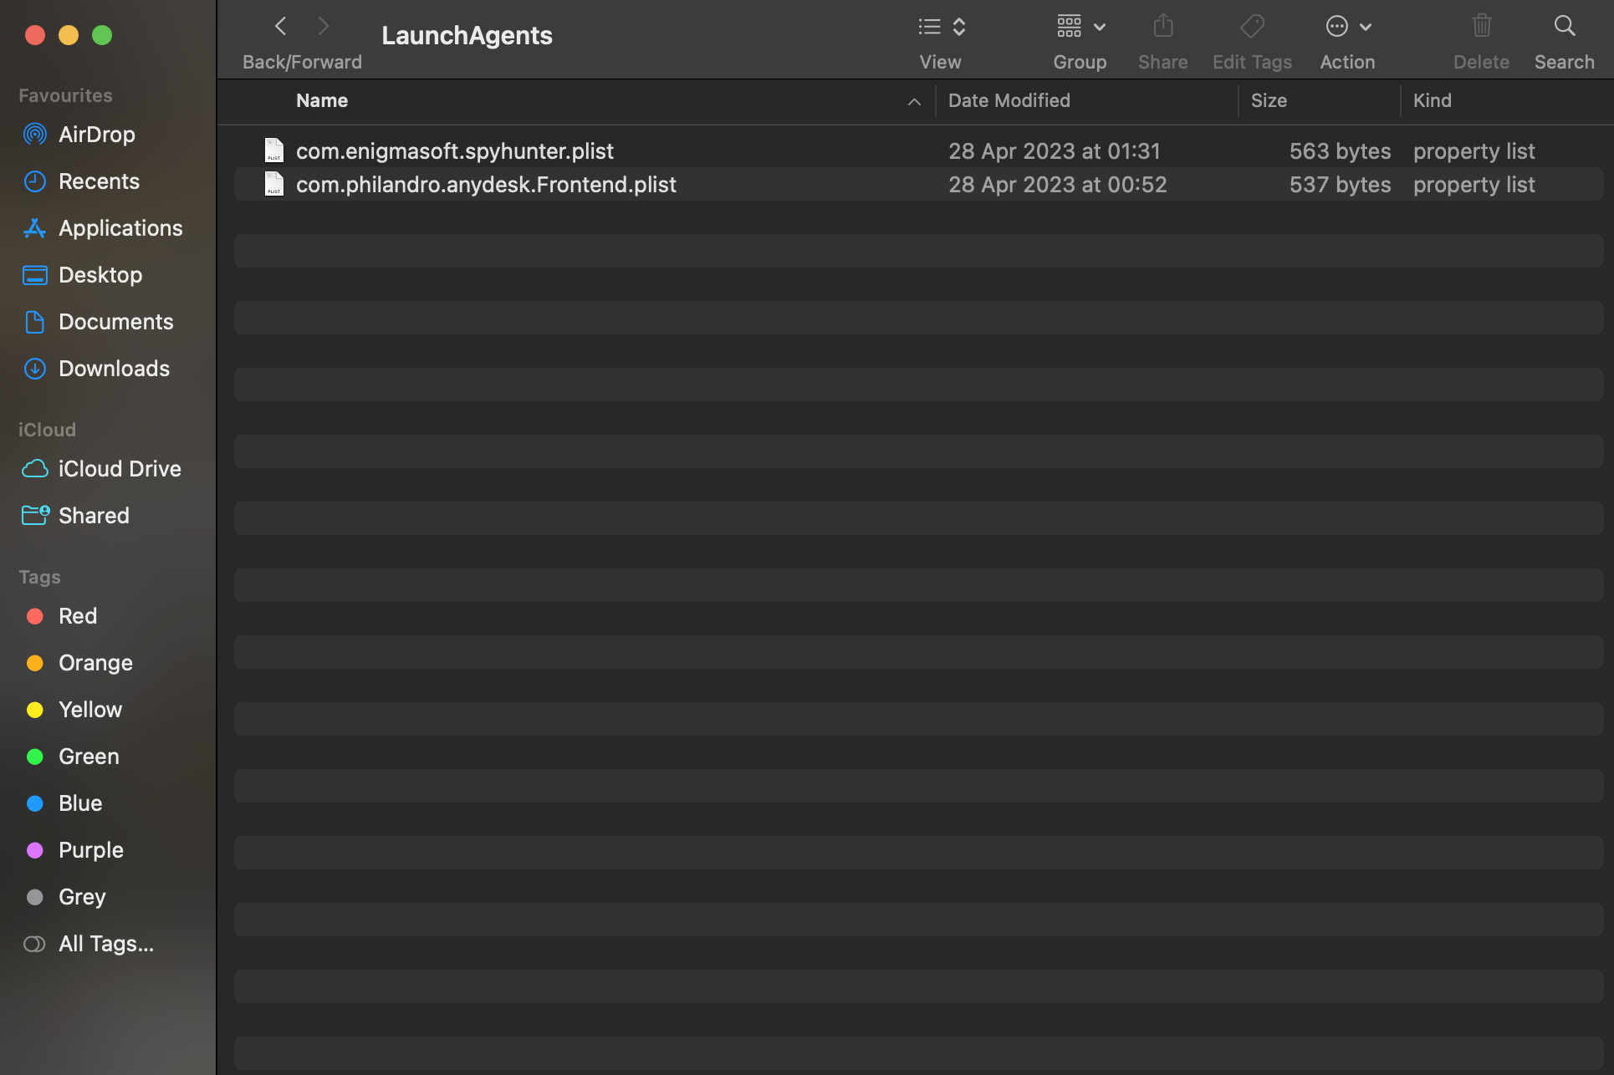Open Downloads from the sidebar
Viewport: 1614px width, 1075px height.
114,369
